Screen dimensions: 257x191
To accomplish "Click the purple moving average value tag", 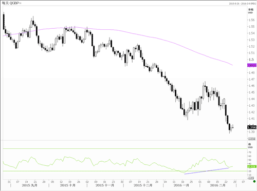I will click(252, 65).
